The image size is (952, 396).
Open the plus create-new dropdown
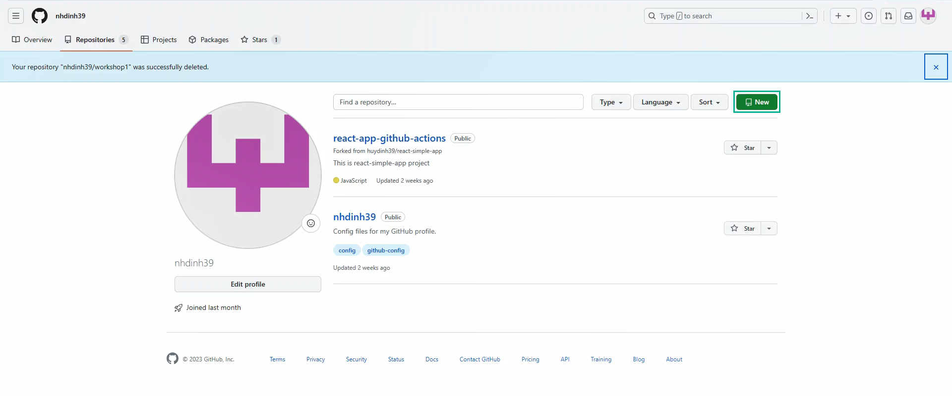(x=843, y=16)
